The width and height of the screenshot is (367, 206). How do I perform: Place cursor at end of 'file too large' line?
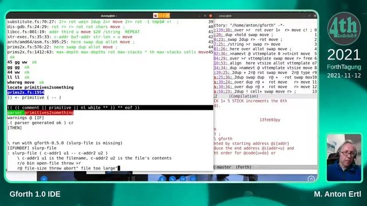pos(119,168)
